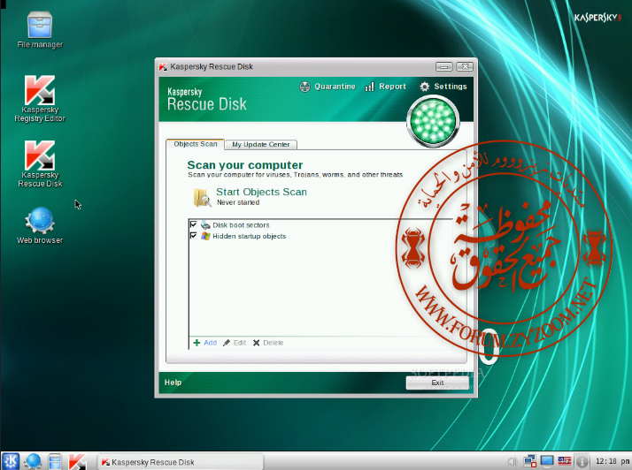Select the Disk boot sectors row text
This screenshot has height=470, width=632.
click(x=241, y=225)
